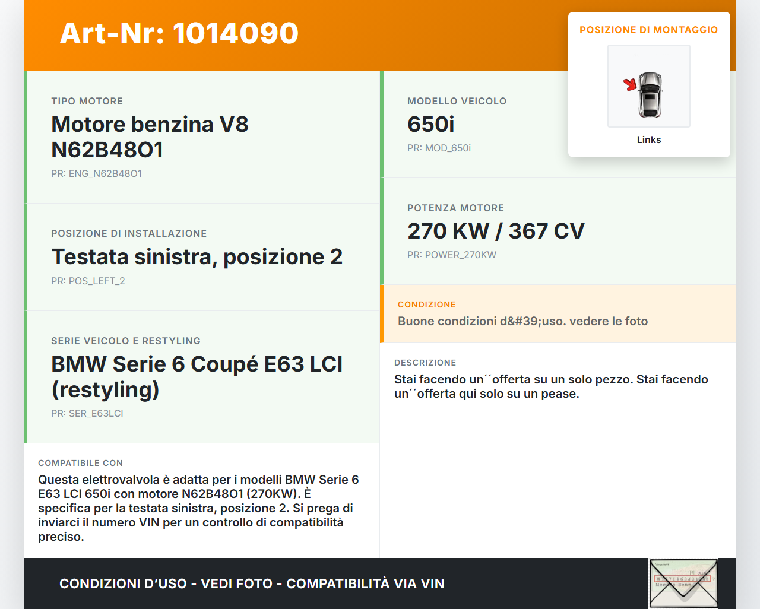
Task: Click the Art-Nr: 1014090 heading
Action: 179,33
